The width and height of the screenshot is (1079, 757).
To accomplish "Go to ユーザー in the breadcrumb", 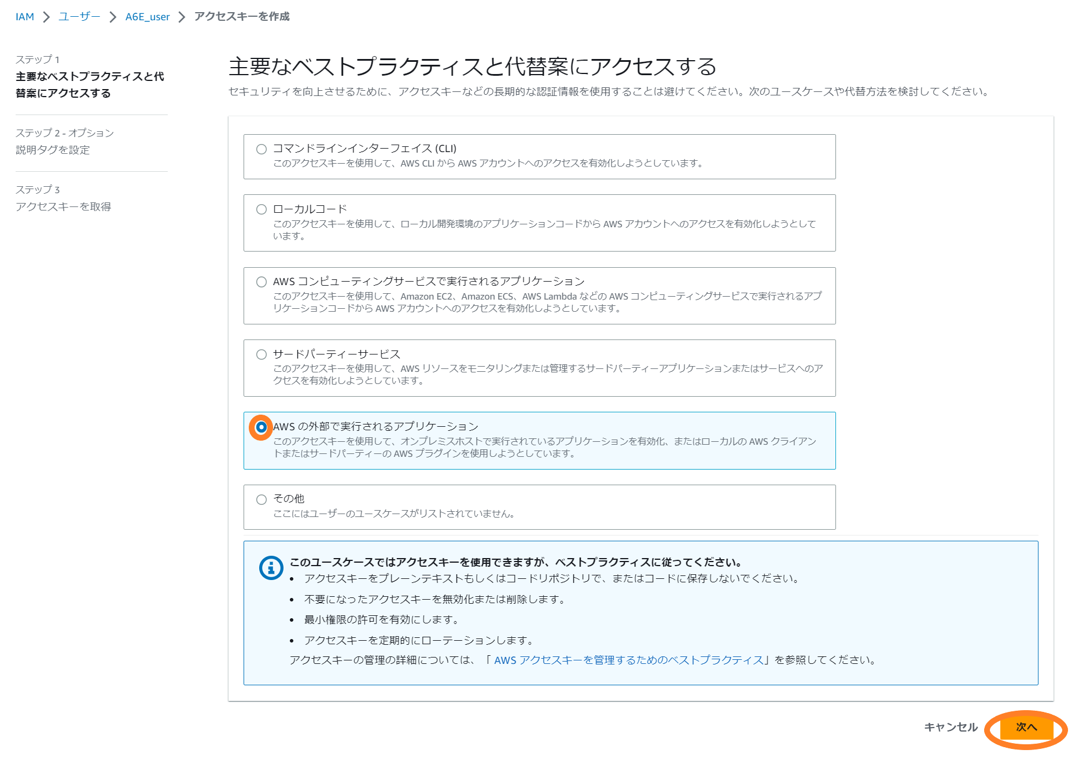I will point(79,17).
